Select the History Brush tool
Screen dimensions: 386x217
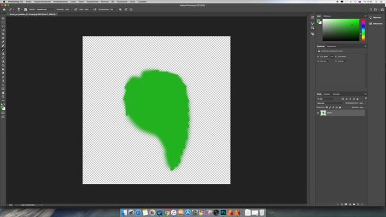[3, 57]
